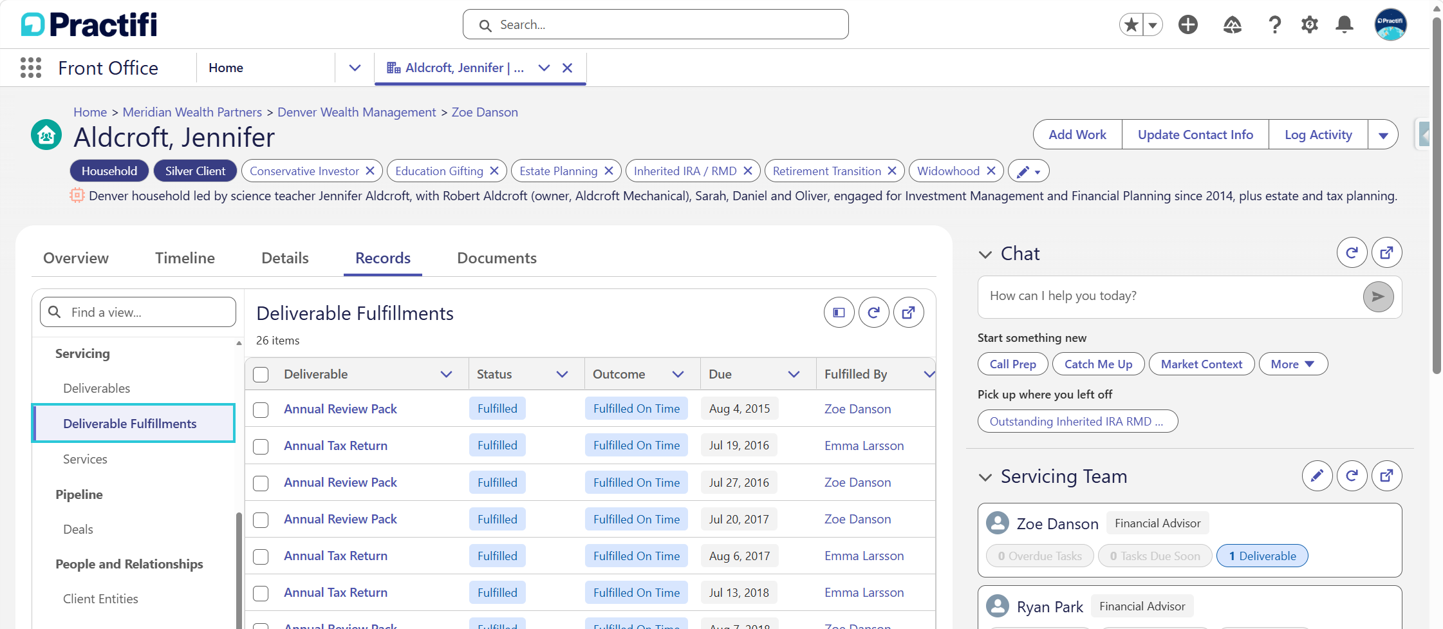Open more actions dropdown beside Log Activity
Viewport: 1443px width, 629px height.
pyautogui.click(x=1383, y=135)
